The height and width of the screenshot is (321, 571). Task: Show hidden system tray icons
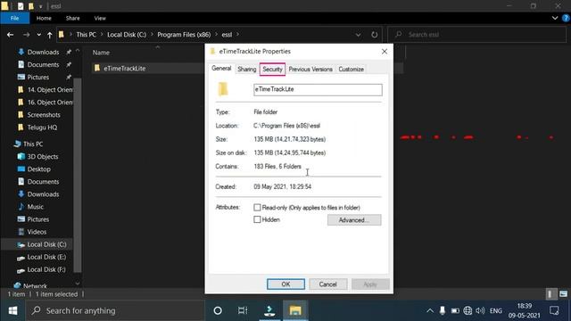(x=430, y=311)
